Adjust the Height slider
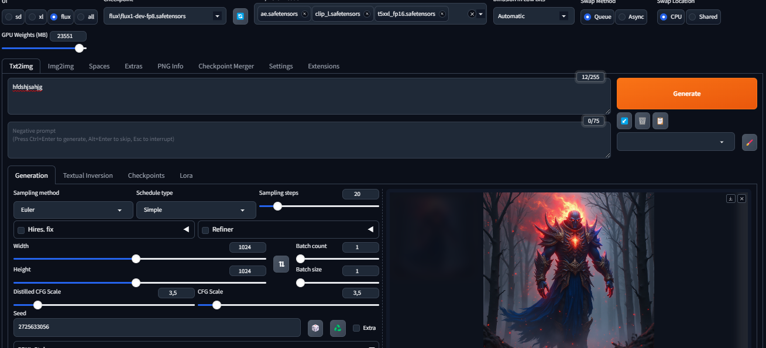This screenshot has height=348, width=766. coord(140,282)
